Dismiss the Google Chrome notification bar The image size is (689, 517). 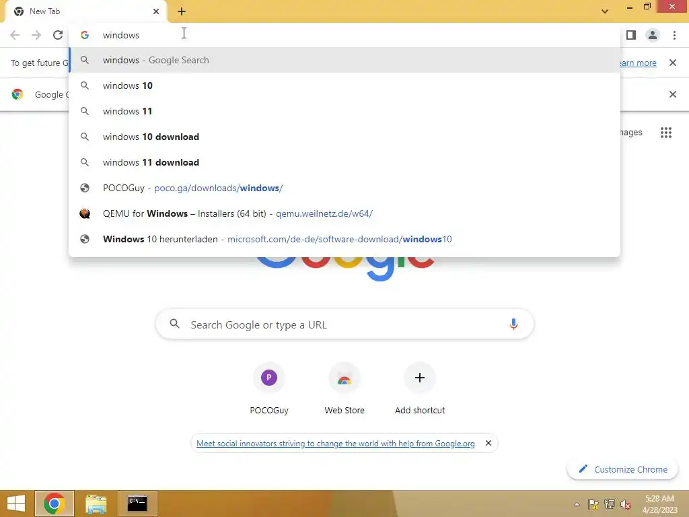(x=673, y=94)
